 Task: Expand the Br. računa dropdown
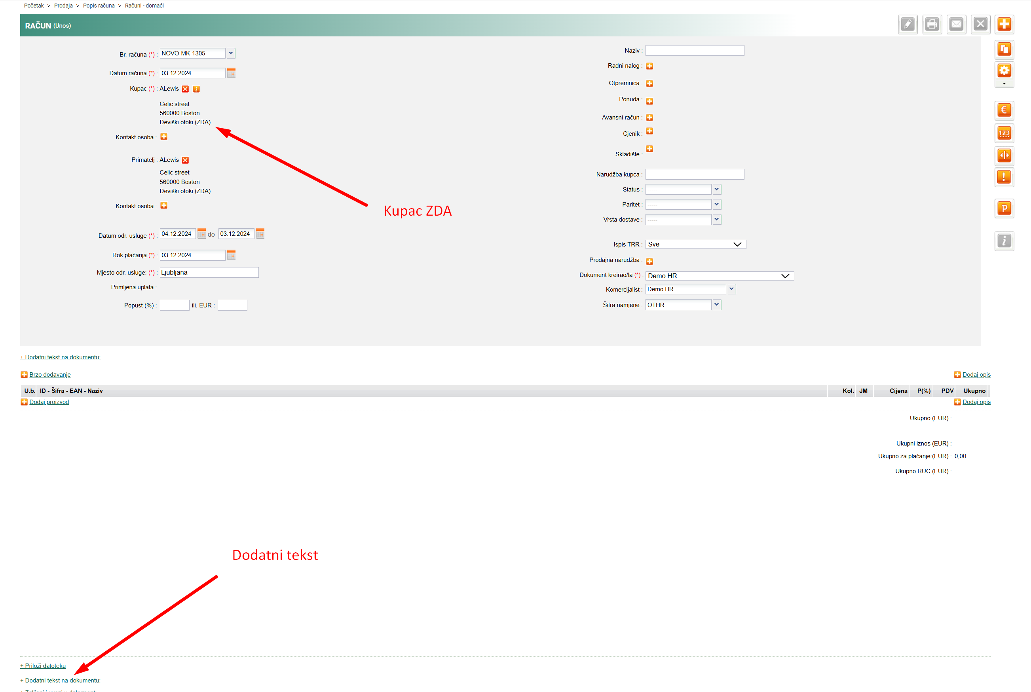pyautogui.click(x=230, y=53)
